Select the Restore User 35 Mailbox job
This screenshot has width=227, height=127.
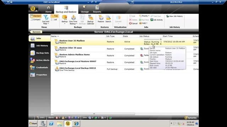(124, 42)
